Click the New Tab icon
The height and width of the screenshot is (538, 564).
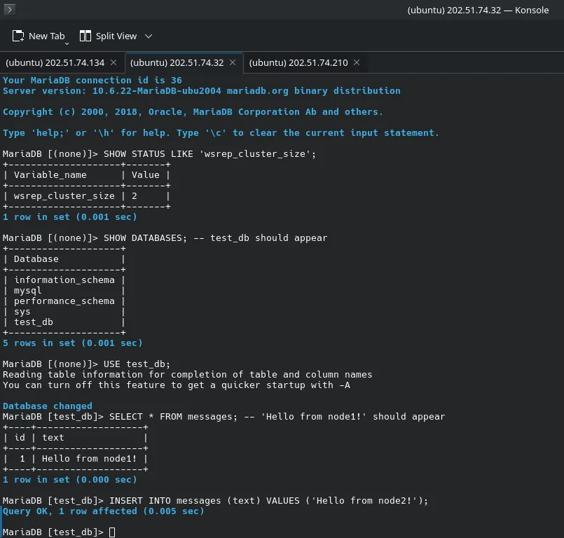tap(18, 36)
